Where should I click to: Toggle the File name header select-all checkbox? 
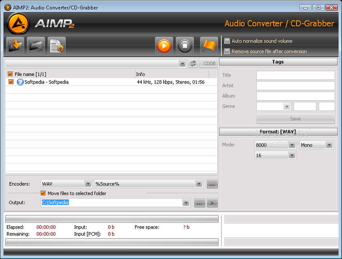point(10,74)
